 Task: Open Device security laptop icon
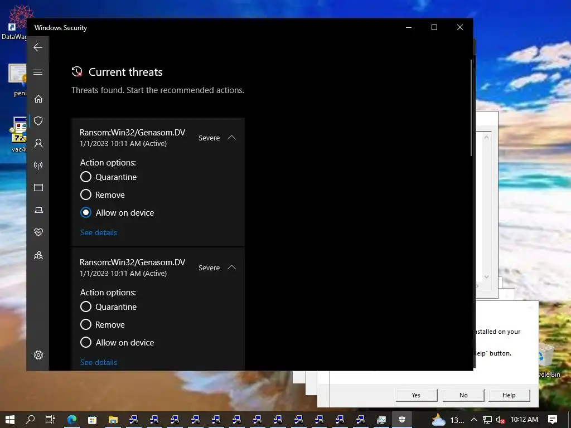pyautogui.click(x=38, y=210)
